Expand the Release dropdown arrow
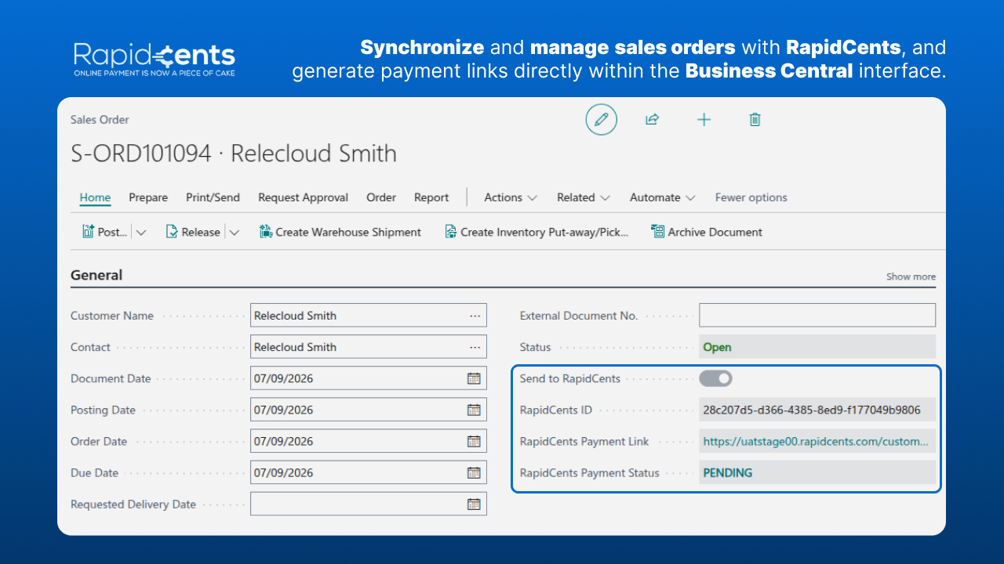The image size is (1004, 564). click(x=234, y=233)
